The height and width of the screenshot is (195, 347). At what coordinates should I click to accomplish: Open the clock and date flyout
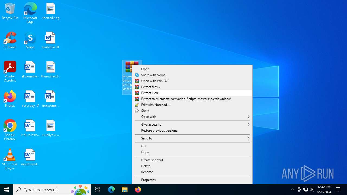pyautogui.click(x=324, y=190)
